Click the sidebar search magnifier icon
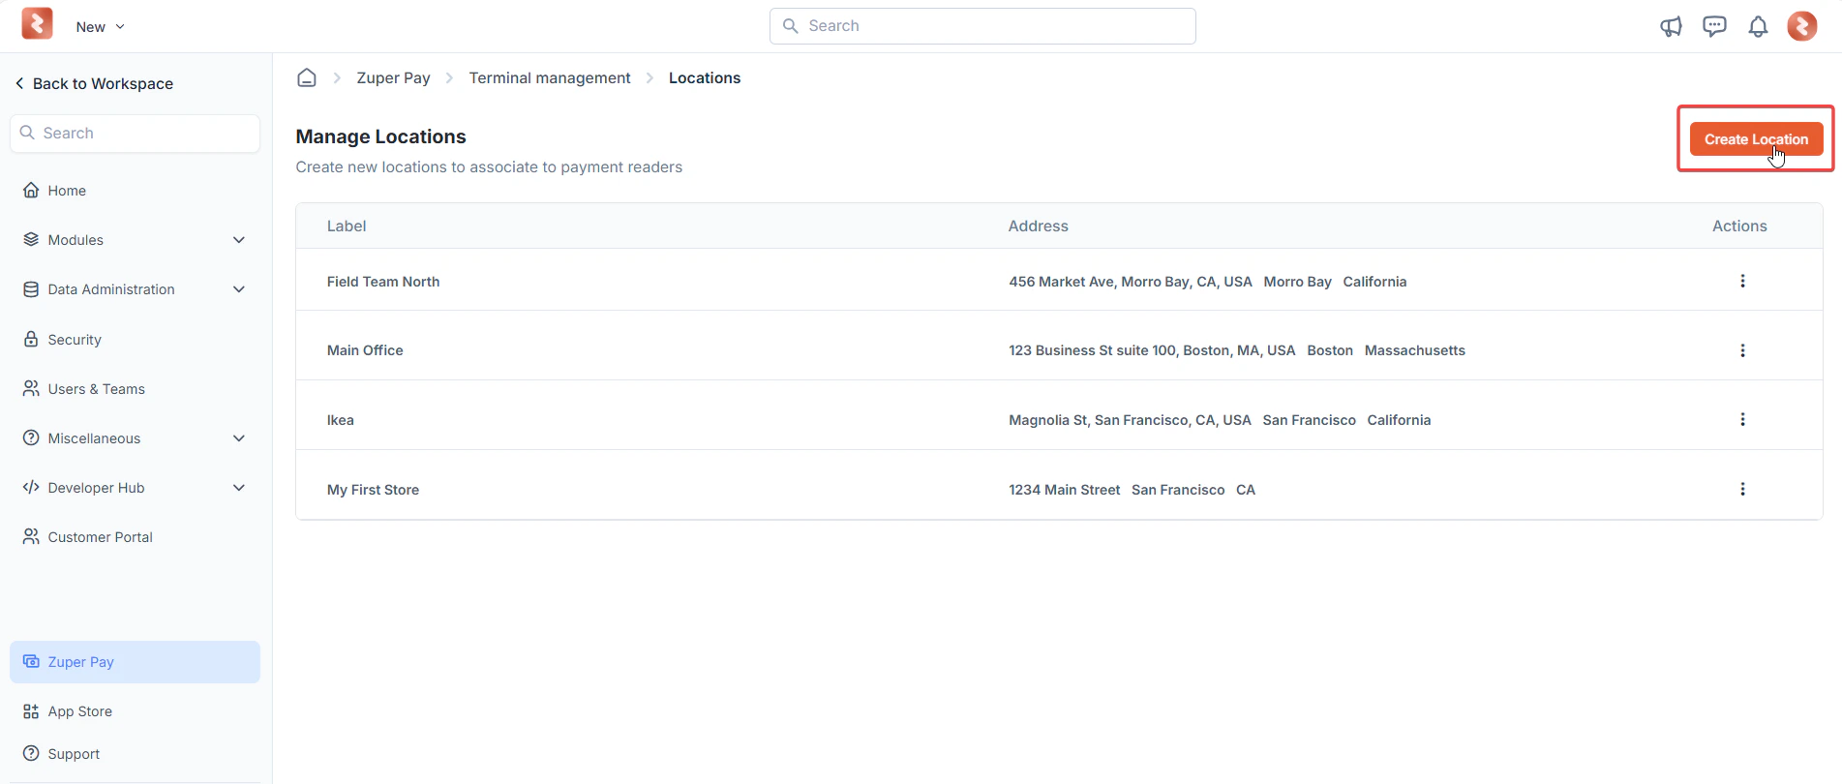The height and width of the screenshot is (784, 1842). [x=27, y=133]
